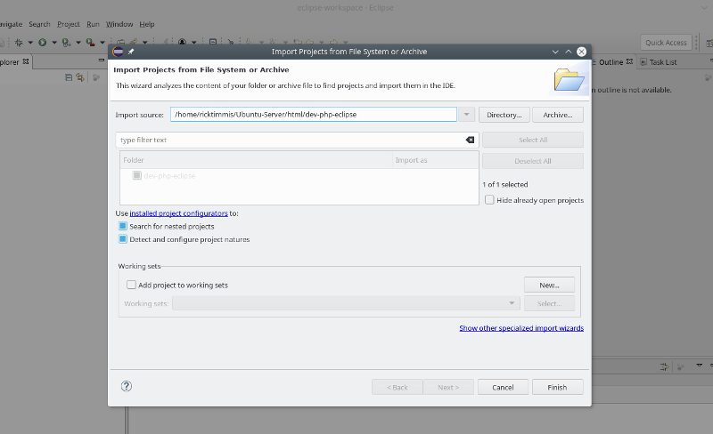Image resolution: width=713 pixels, height=434 pixels.
Task: Shade the dialog with the down chevron
Action: tap(555, 52)
